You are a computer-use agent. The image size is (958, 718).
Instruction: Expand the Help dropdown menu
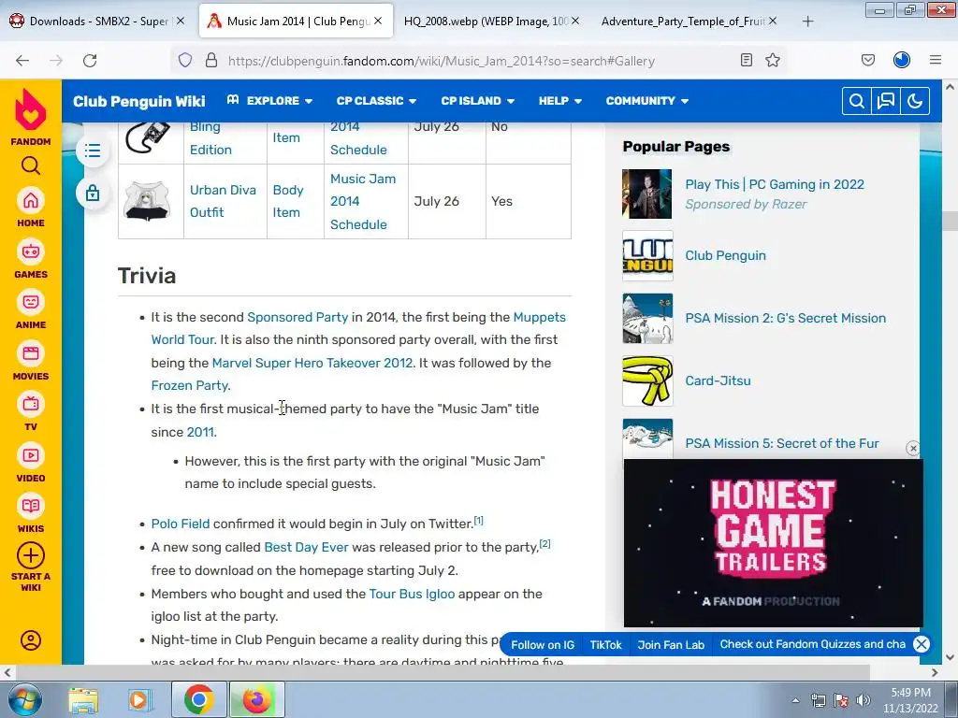(x=559, y=101)
